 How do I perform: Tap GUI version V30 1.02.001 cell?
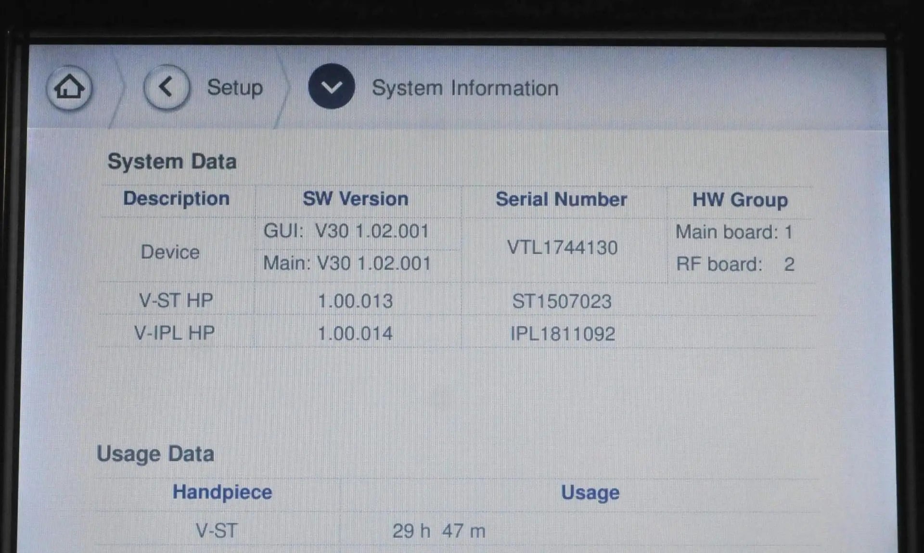click(x=346, y=231)
